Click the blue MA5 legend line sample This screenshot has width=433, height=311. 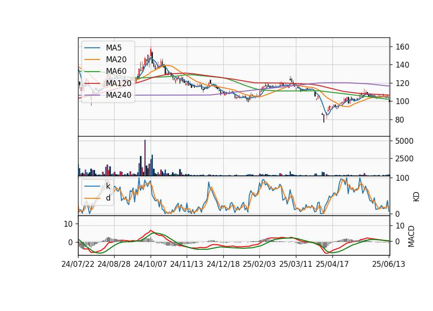tap(92, 48)
